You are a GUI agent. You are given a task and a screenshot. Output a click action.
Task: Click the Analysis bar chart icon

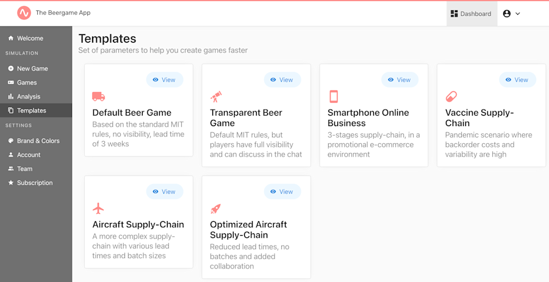11,96
